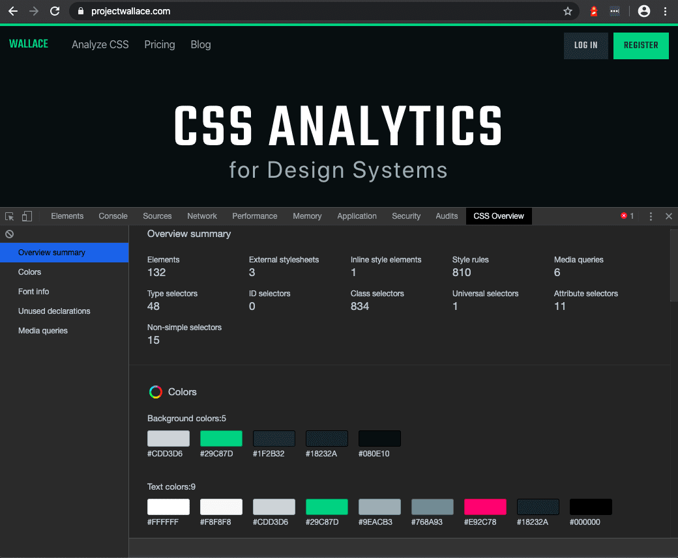Open the Pricing page
Image resolution: width=678 pixels, height=558 pixels.
159,44
